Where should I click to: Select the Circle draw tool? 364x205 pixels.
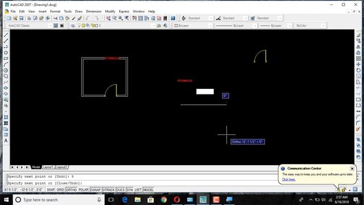pyautogui.click(x=6, y=70)
